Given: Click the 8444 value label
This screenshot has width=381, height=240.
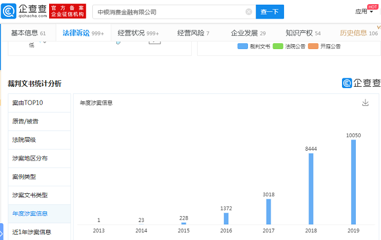Looking at the screenshot, I should [311, 149].
